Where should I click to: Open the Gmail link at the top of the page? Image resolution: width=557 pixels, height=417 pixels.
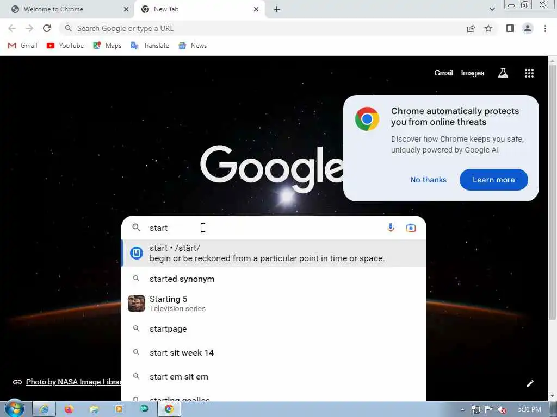tap(443, 73)
